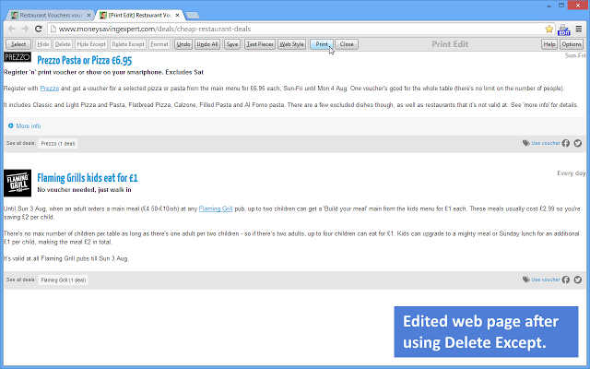The height and width of the screenshot is (369, 590).
Task: Click the tag icon in Flaming Grill footer
Action: (x=526, y=280)
